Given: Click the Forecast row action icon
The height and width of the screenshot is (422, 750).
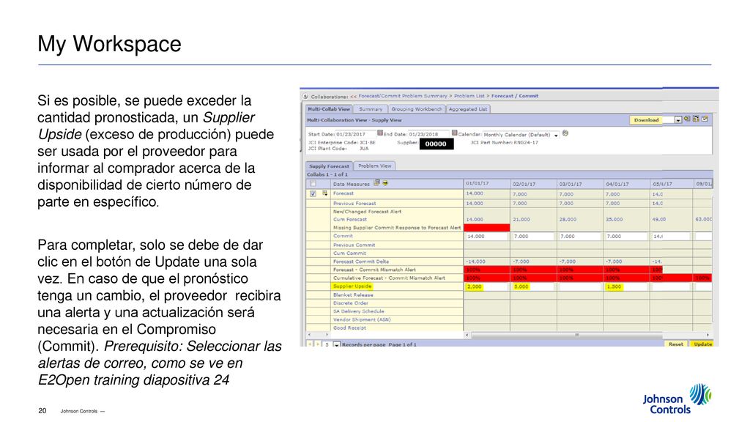Looking at the screenshot, I should (x=324, y=193).
